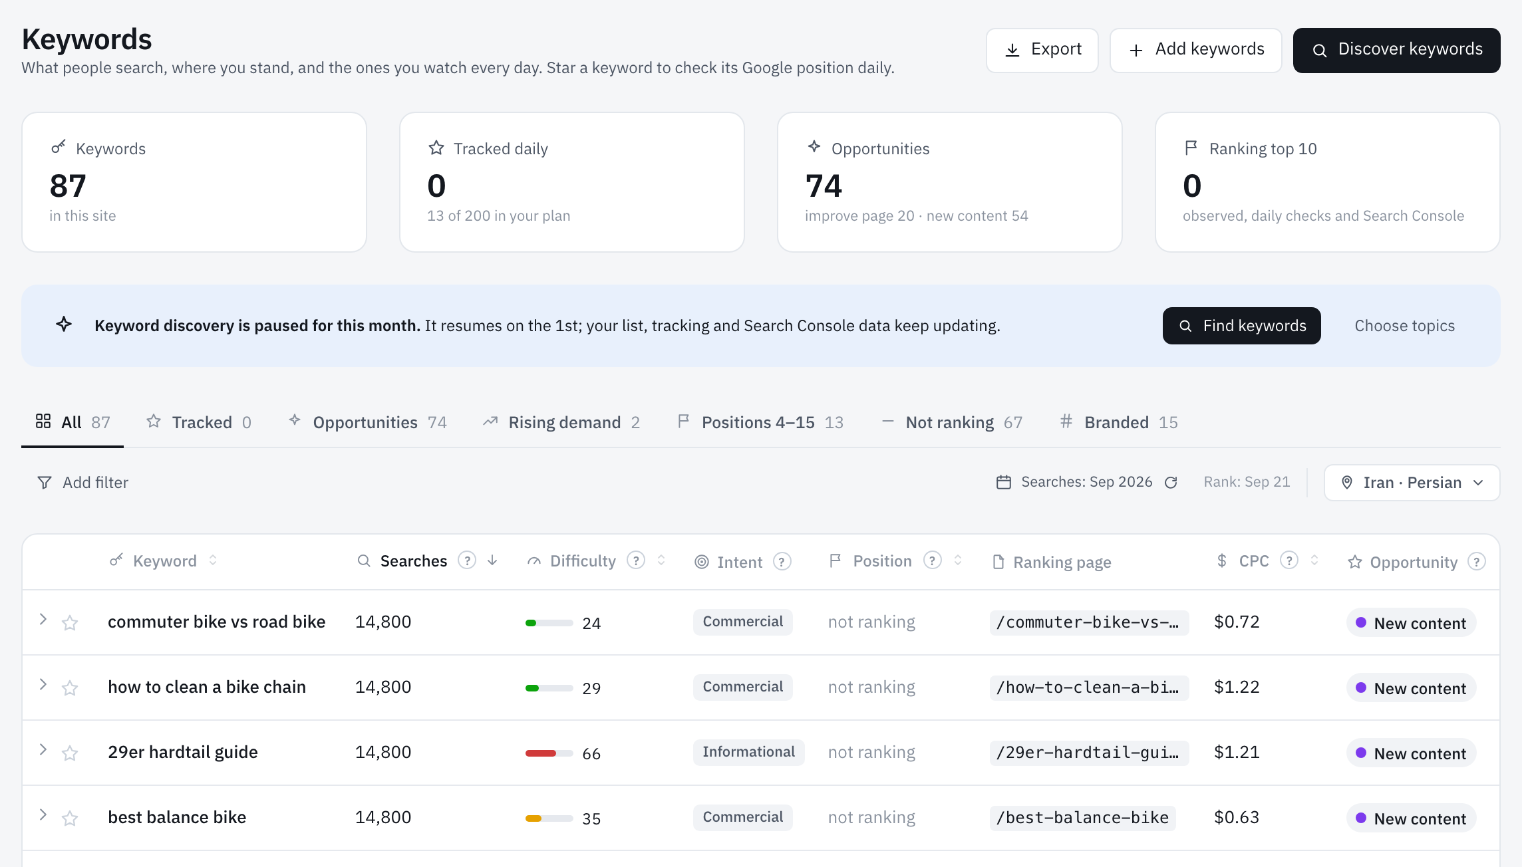1522x867 pixels.
Task: Click the Searches column magnifier icon
Action: coord(364,560)
